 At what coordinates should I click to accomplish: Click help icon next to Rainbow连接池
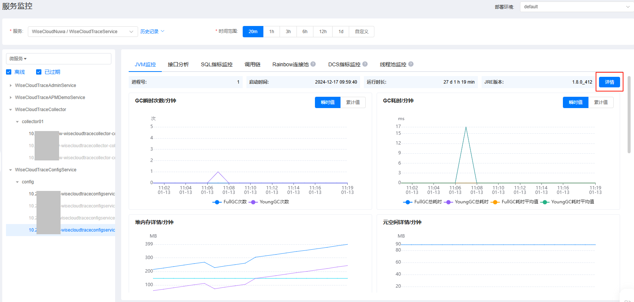[x=313, y=64]
